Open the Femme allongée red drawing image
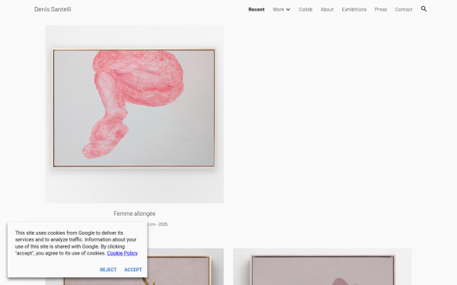Image resolution: width=457 pixels, height=285 pixels. click(134, 114)
